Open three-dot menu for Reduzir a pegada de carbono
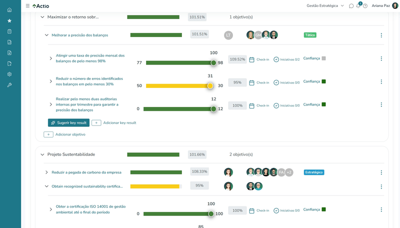Screen dimensions: 400x228 [381, 172]
